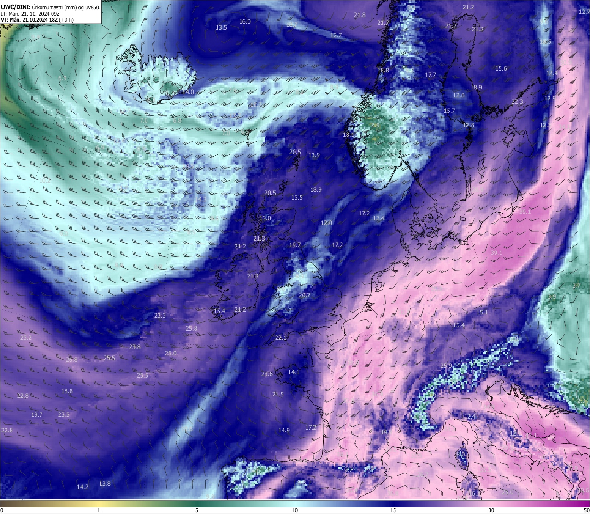Image resolution: width=590 pixels, height=514 pixels.
Task: Click the 13.8 value label
Action: (105, 484)
